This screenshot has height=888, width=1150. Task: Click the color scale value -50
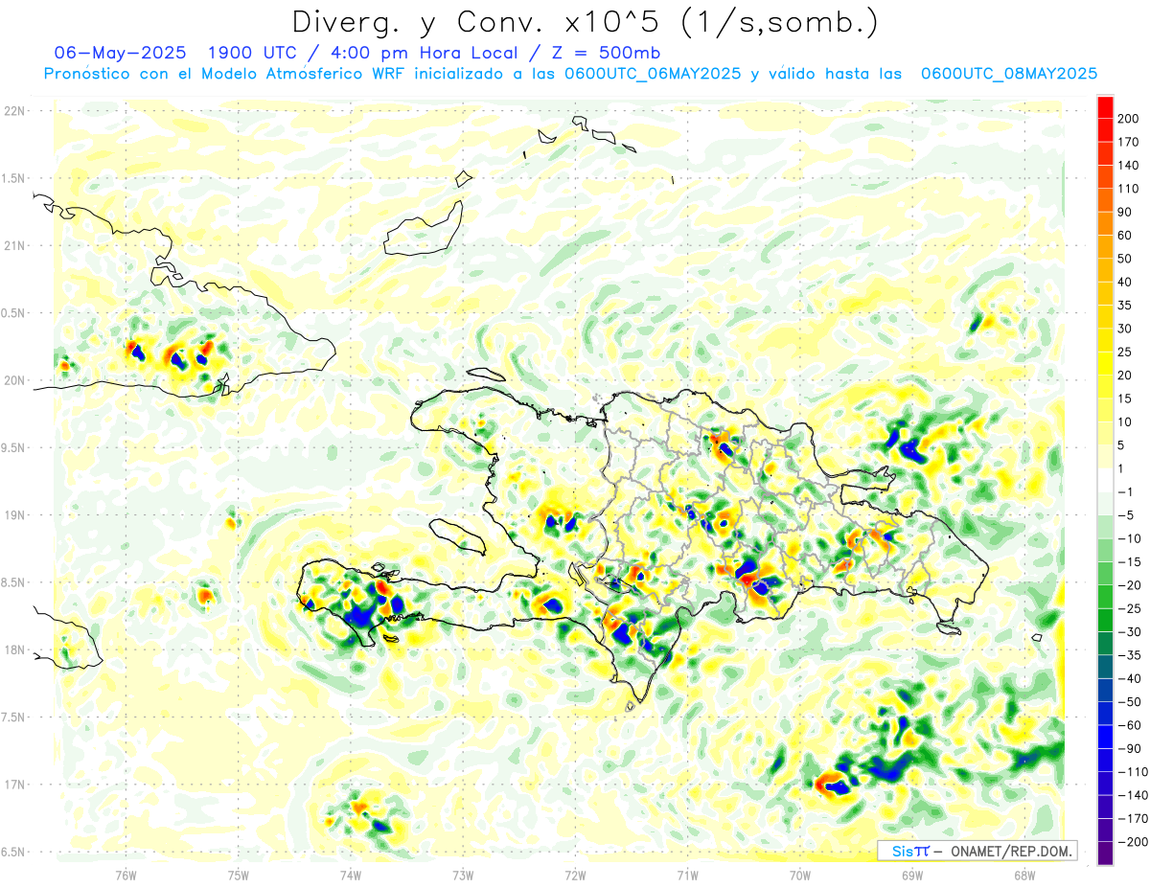click(1130, 702)
